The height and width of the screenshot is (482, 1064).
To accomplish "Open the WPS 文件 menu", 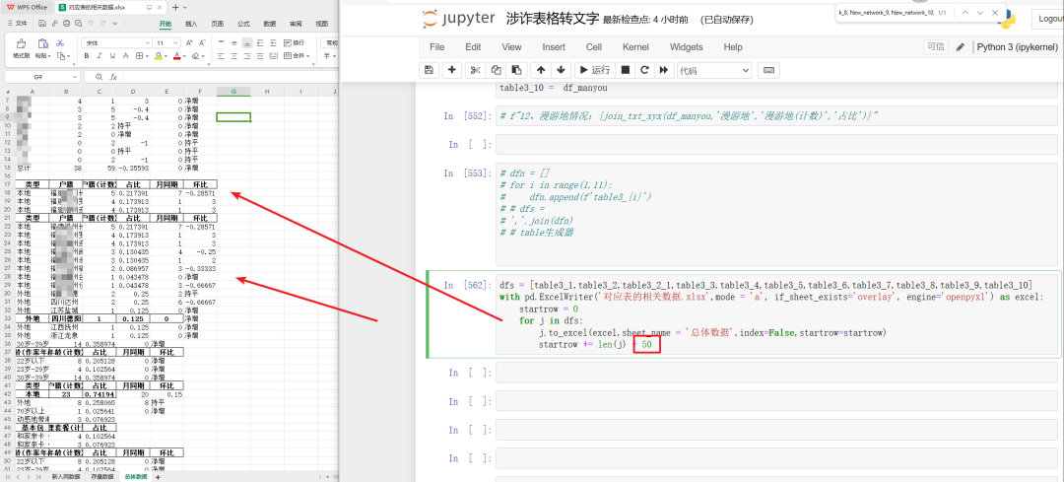I will (17, 23).
